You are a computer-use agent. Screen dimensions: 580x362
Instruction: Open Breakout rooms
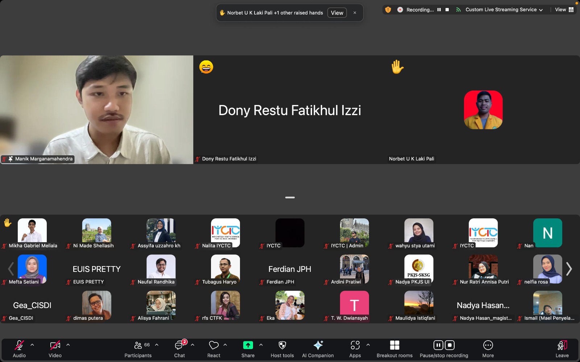point(394,346)
